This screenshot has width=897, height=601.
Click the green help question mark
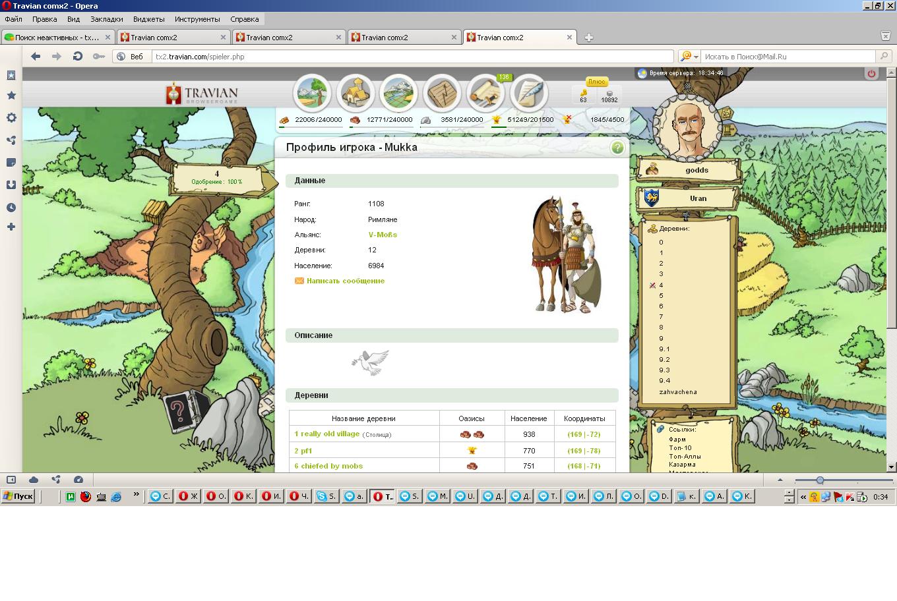[x=617, y=148]
